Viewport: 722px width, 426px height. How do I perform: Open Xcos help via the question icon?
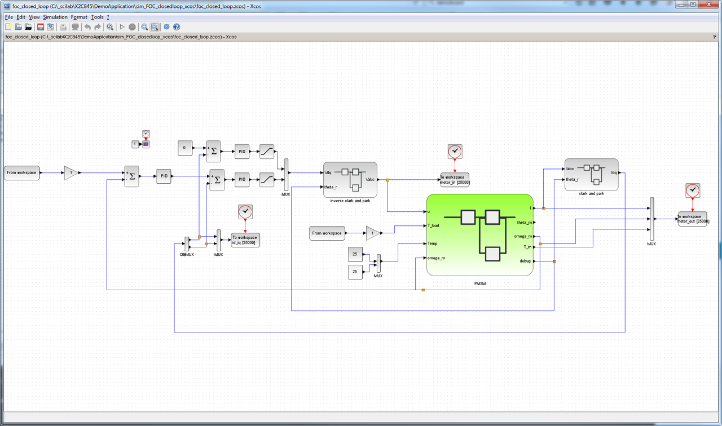pos(177,26)
